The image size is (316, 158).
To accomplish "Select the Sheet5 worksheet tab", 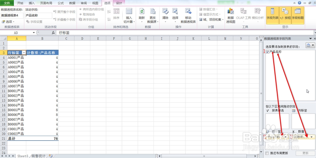I will (22, 156).
